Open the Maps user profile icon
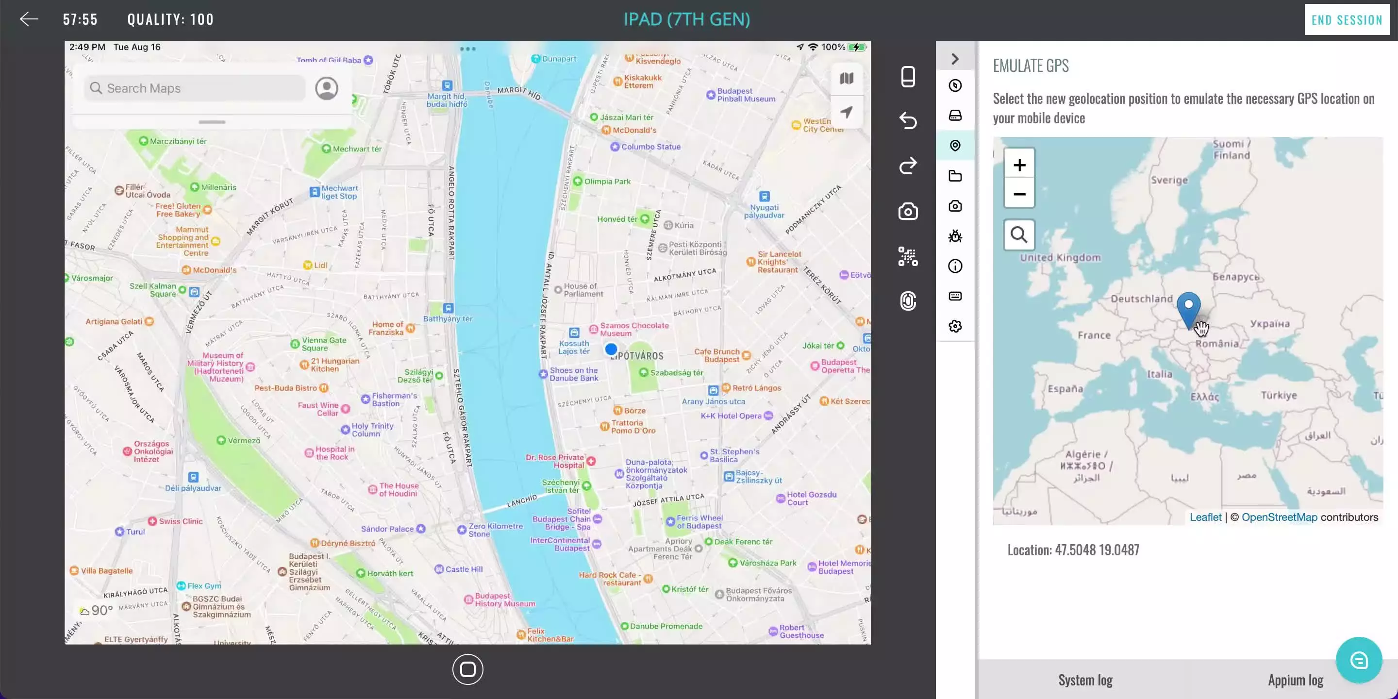The height and width of the screenshot is (699, 1398). (x=327, y=88)
